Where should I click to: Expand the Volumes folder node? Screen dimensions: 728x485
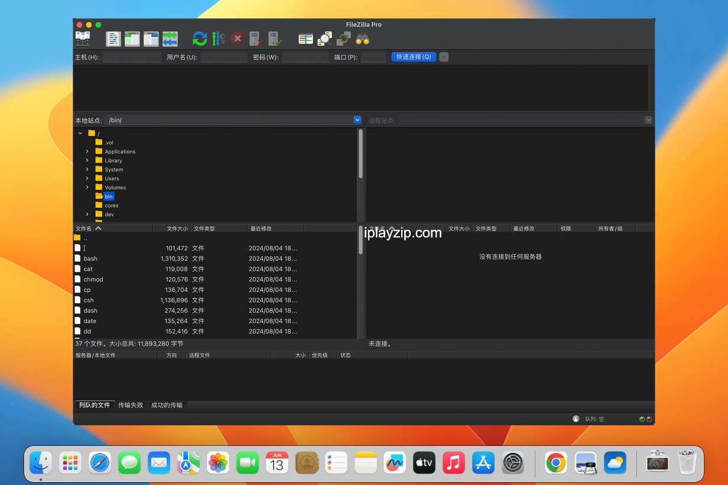(87, 187)
